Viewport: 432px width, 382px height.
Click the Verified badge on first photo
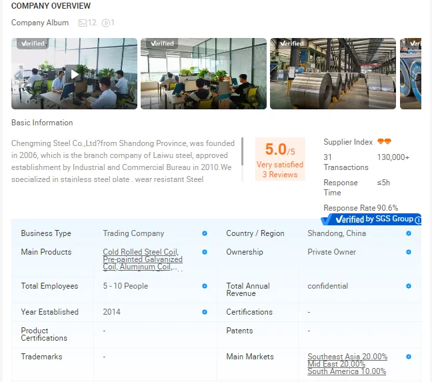(33, 43)
